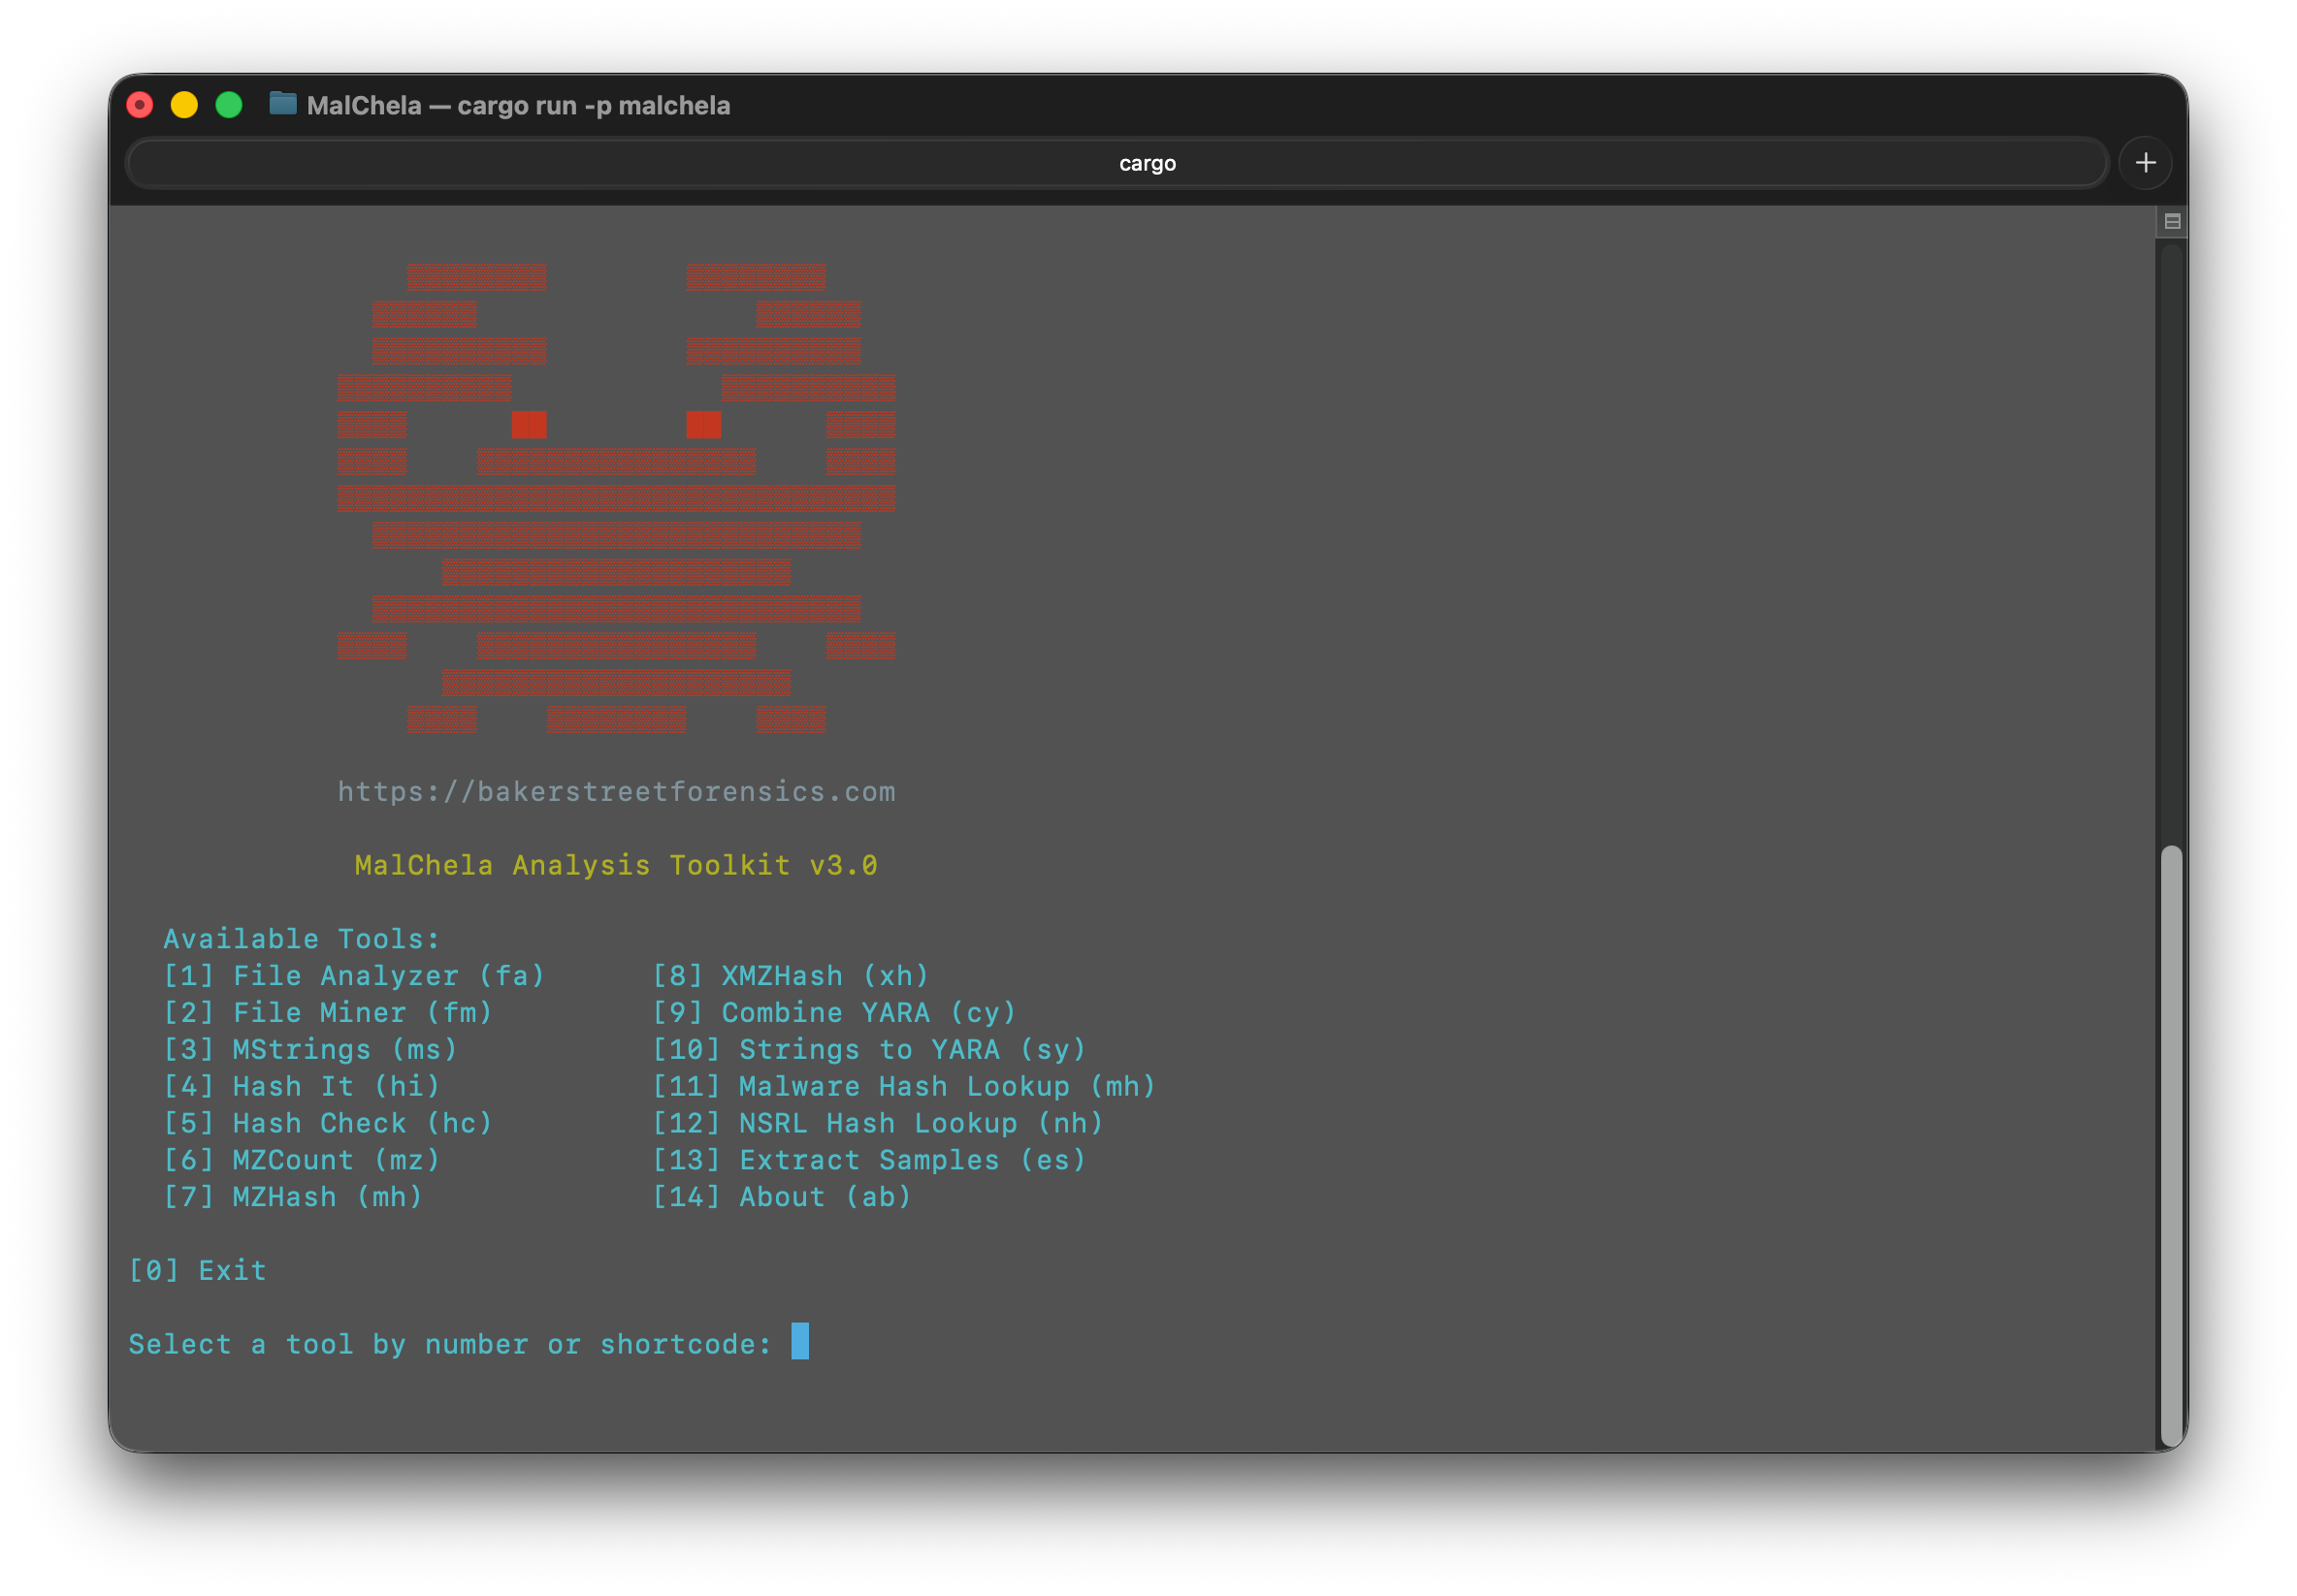Click the yellow minimize window button
The width and height of the screenshot is (2297, 1596).
pos(184,105)
